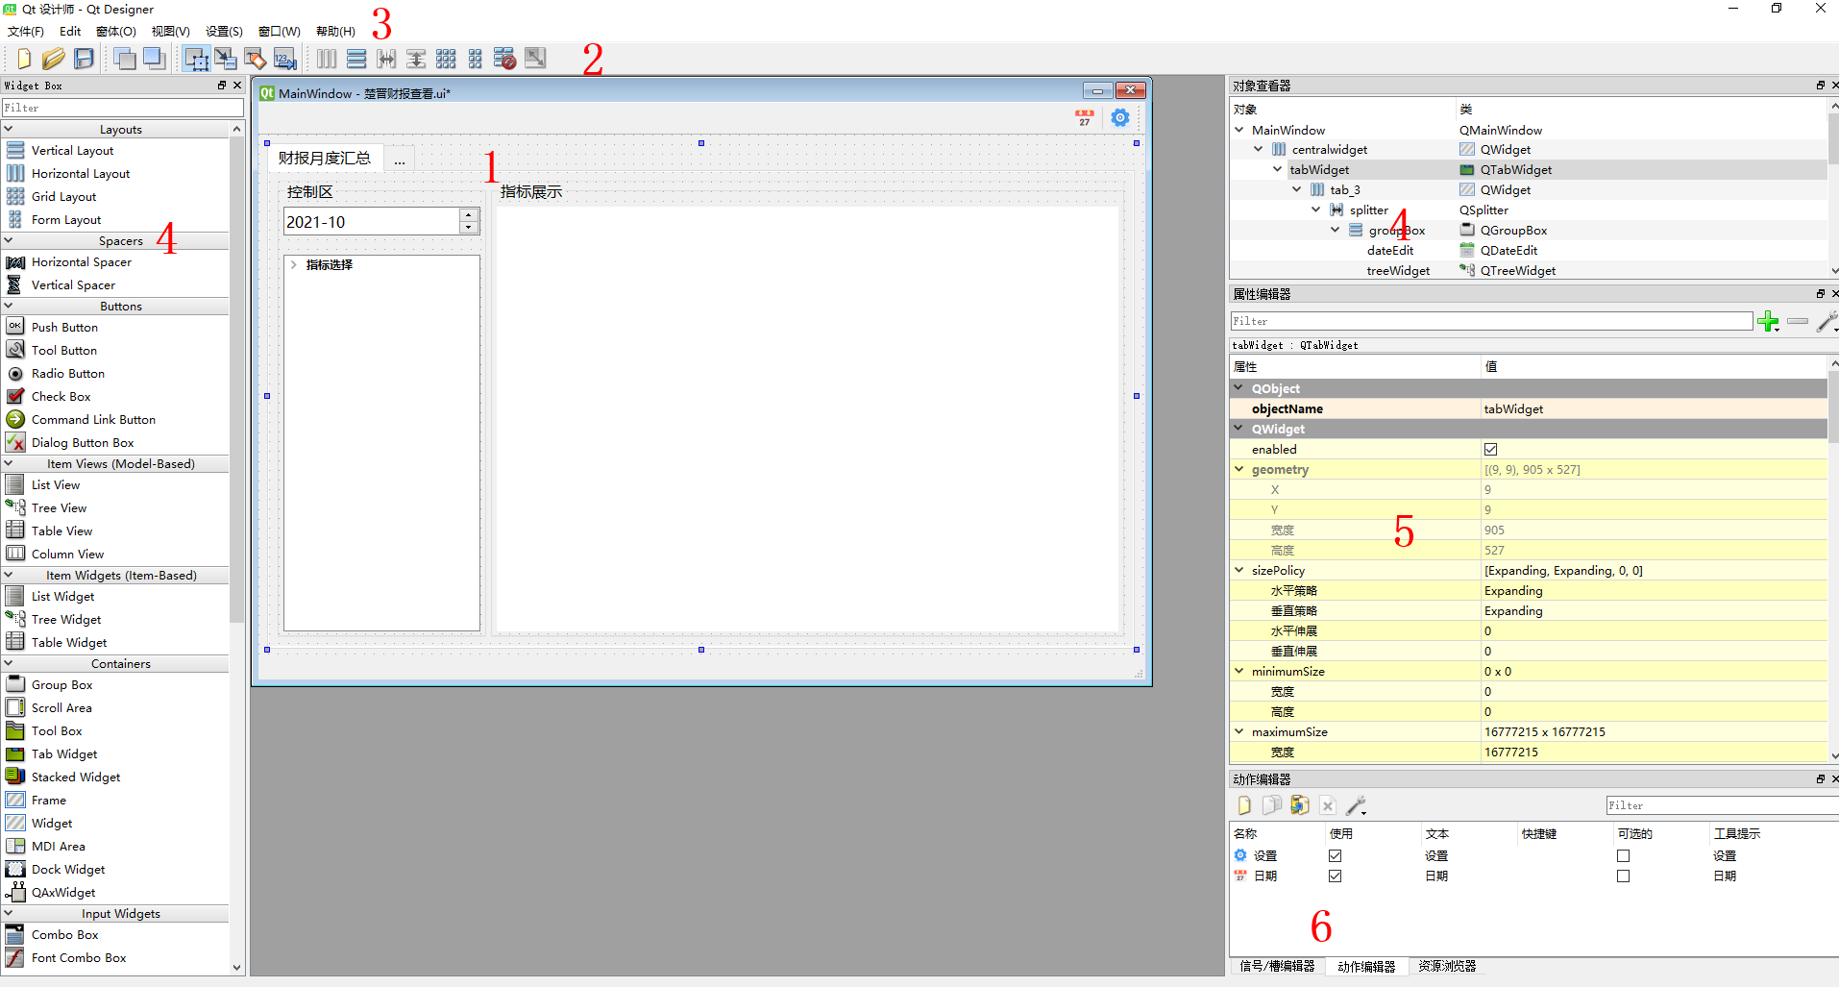The width and height of the screenshot is (1839, 987).
Task: Collapse the Layouts category in Widget Box
Action: click(9, 129)
